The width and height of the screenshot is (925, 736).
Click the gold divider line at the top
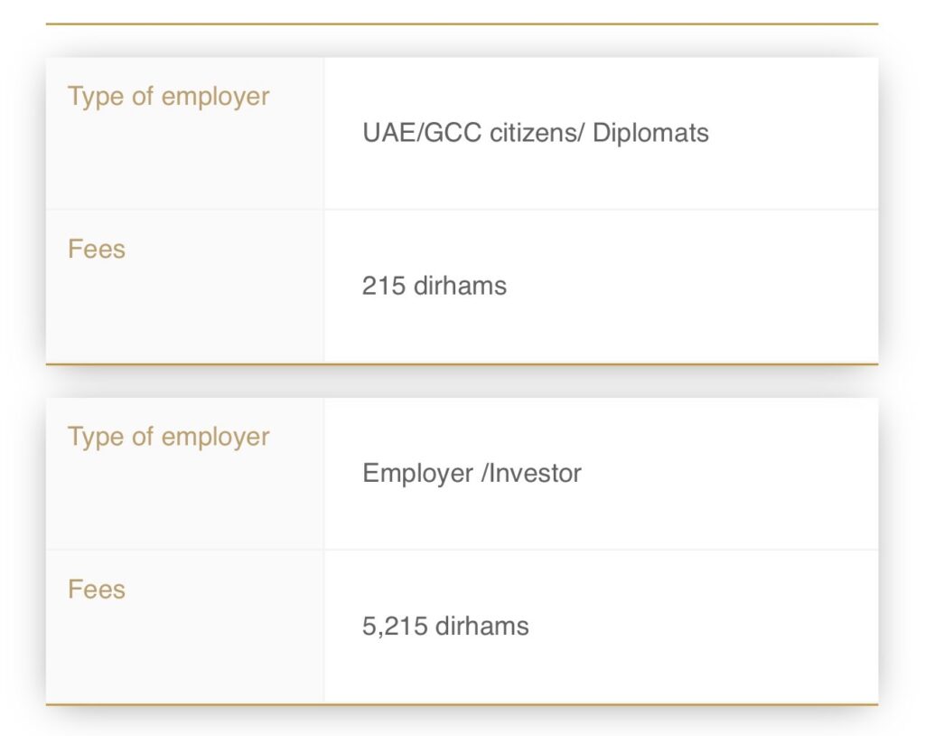462,24
